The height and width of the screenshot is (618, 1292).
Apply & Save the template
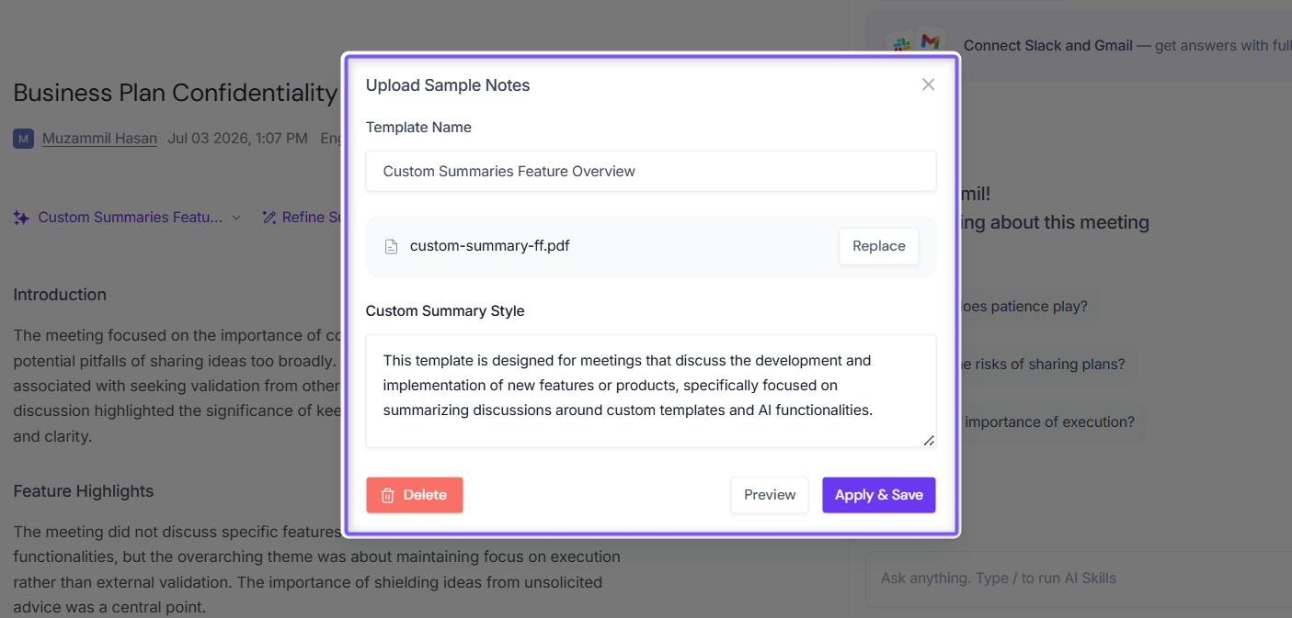coord(879,495)
